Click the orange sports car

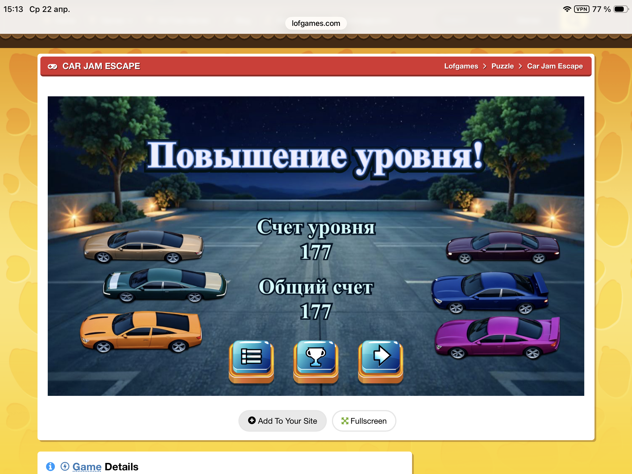click(x=141, y=332)
